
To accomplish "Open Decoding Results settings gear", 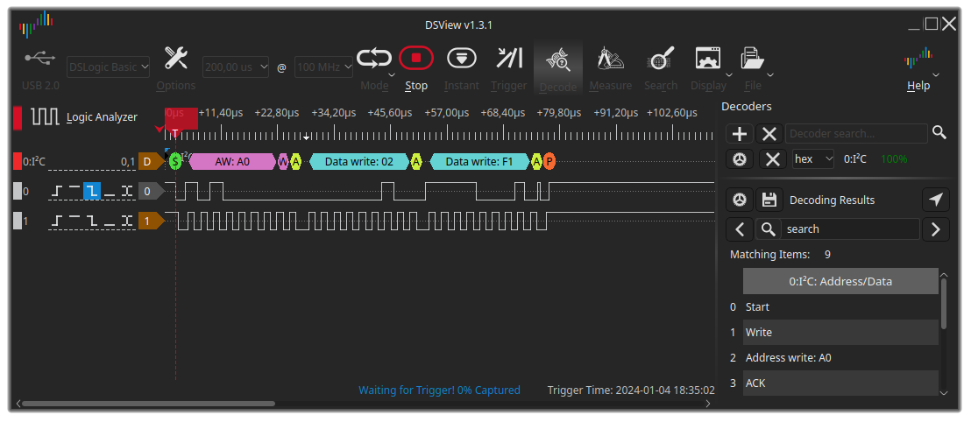I will coord(740,200).
